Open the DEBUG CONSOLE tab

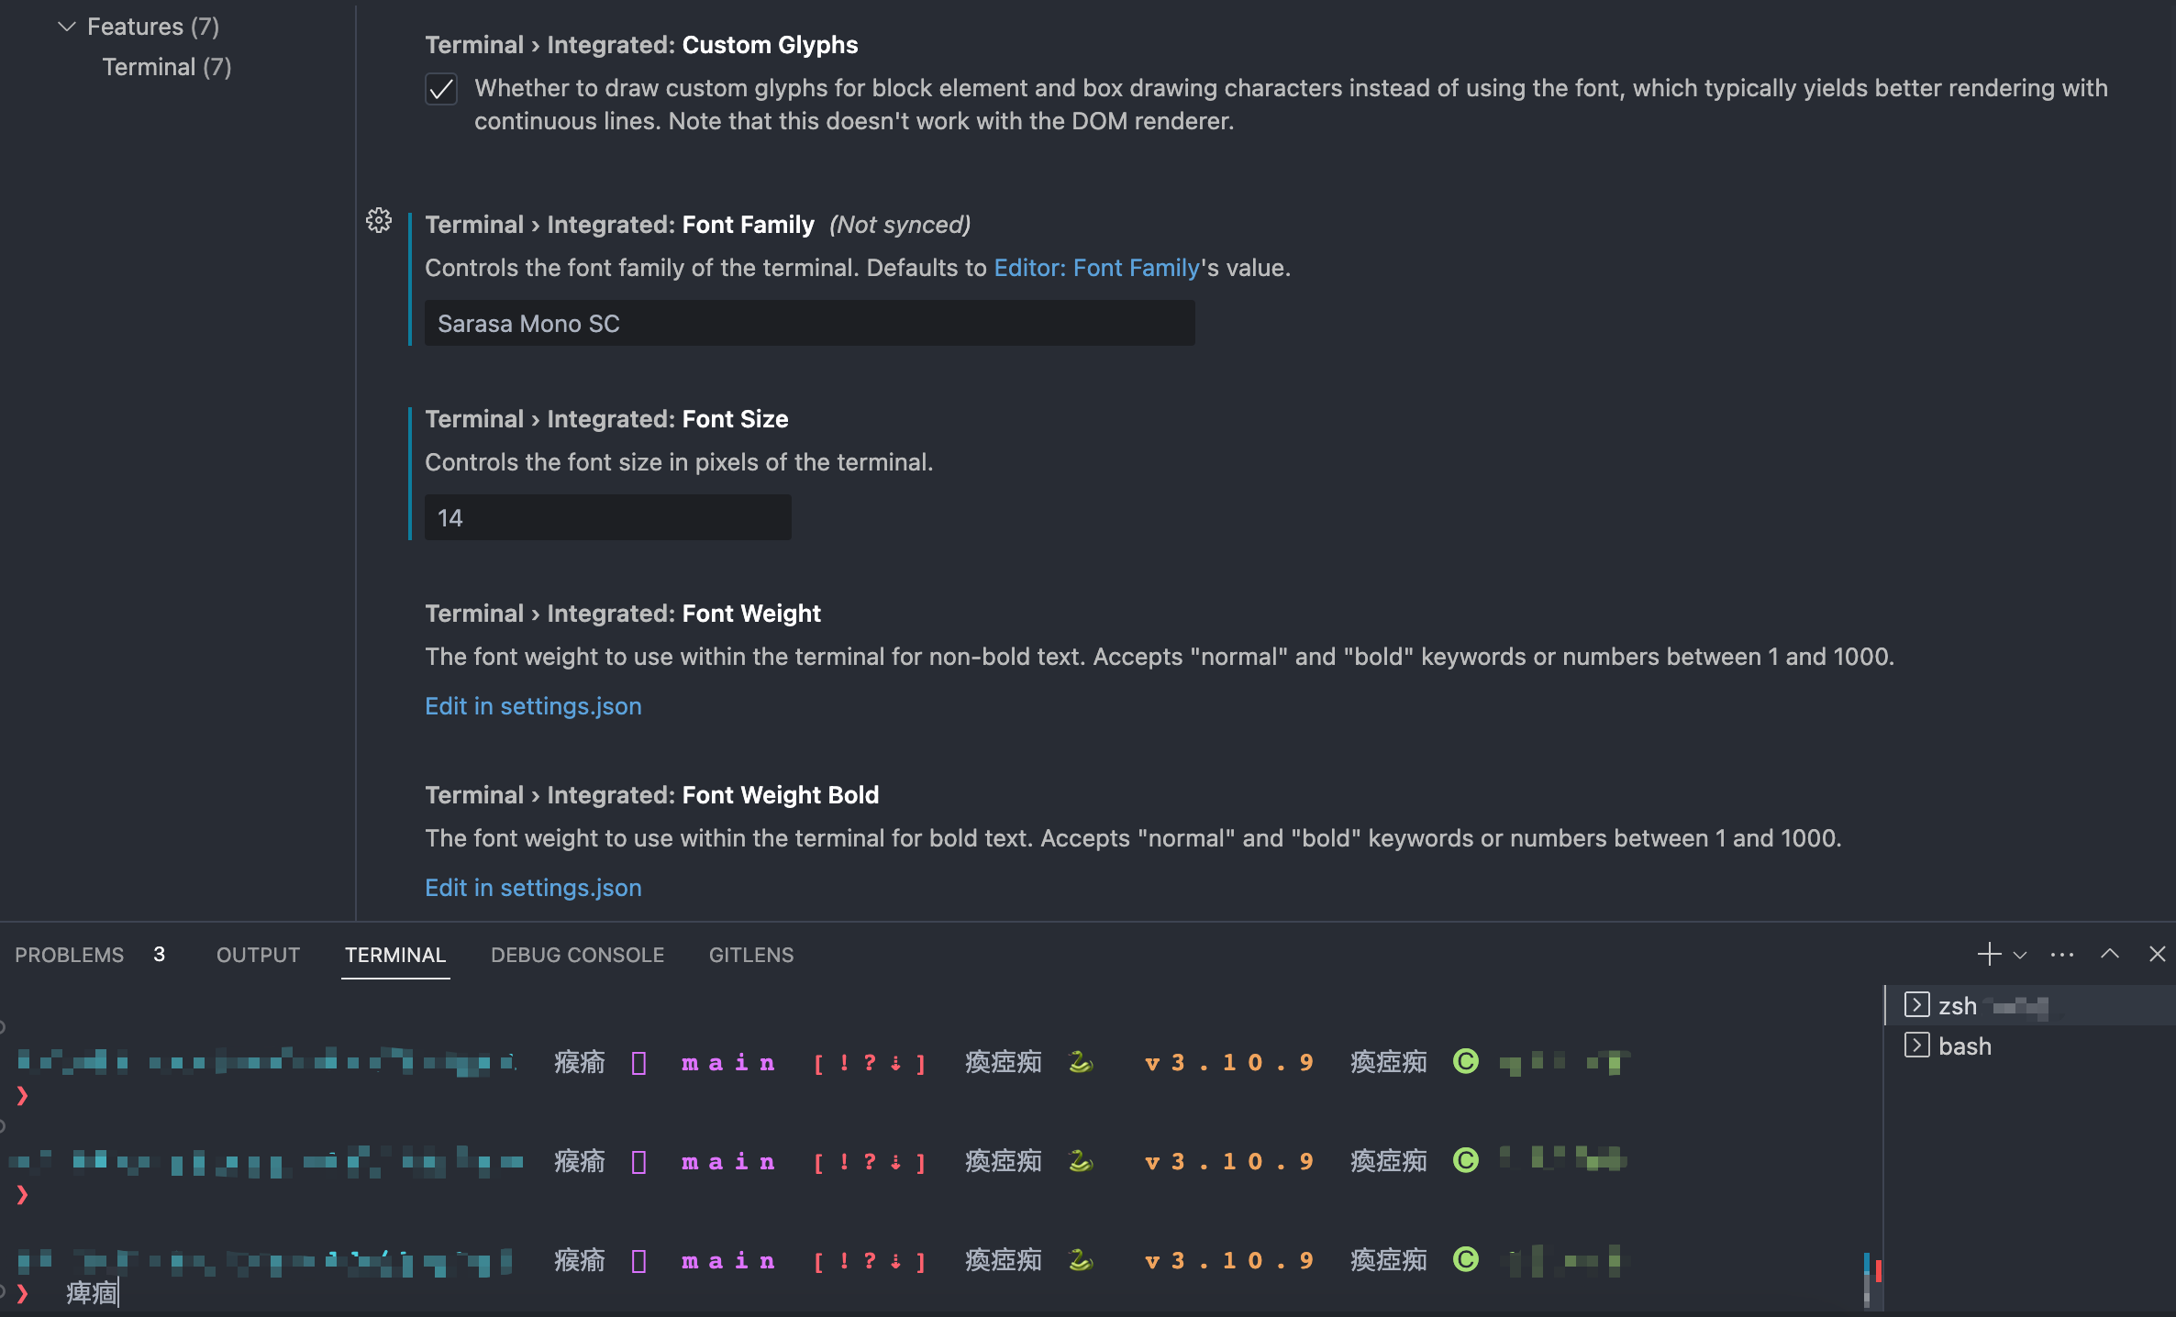(x=577, y=954)
